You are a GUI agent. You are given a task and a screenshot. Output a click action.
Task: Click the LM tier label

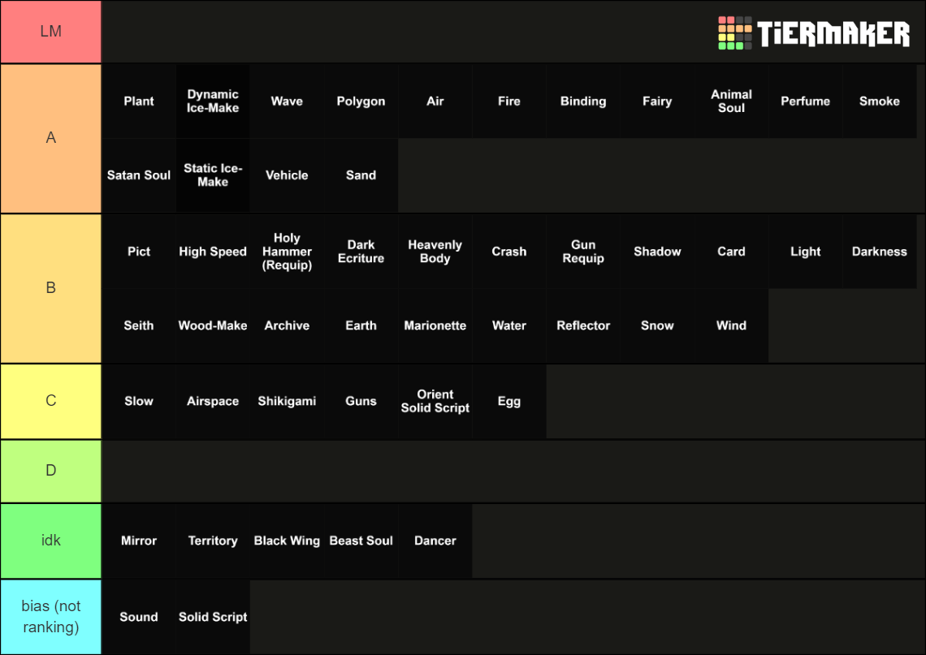click(51, 32)
